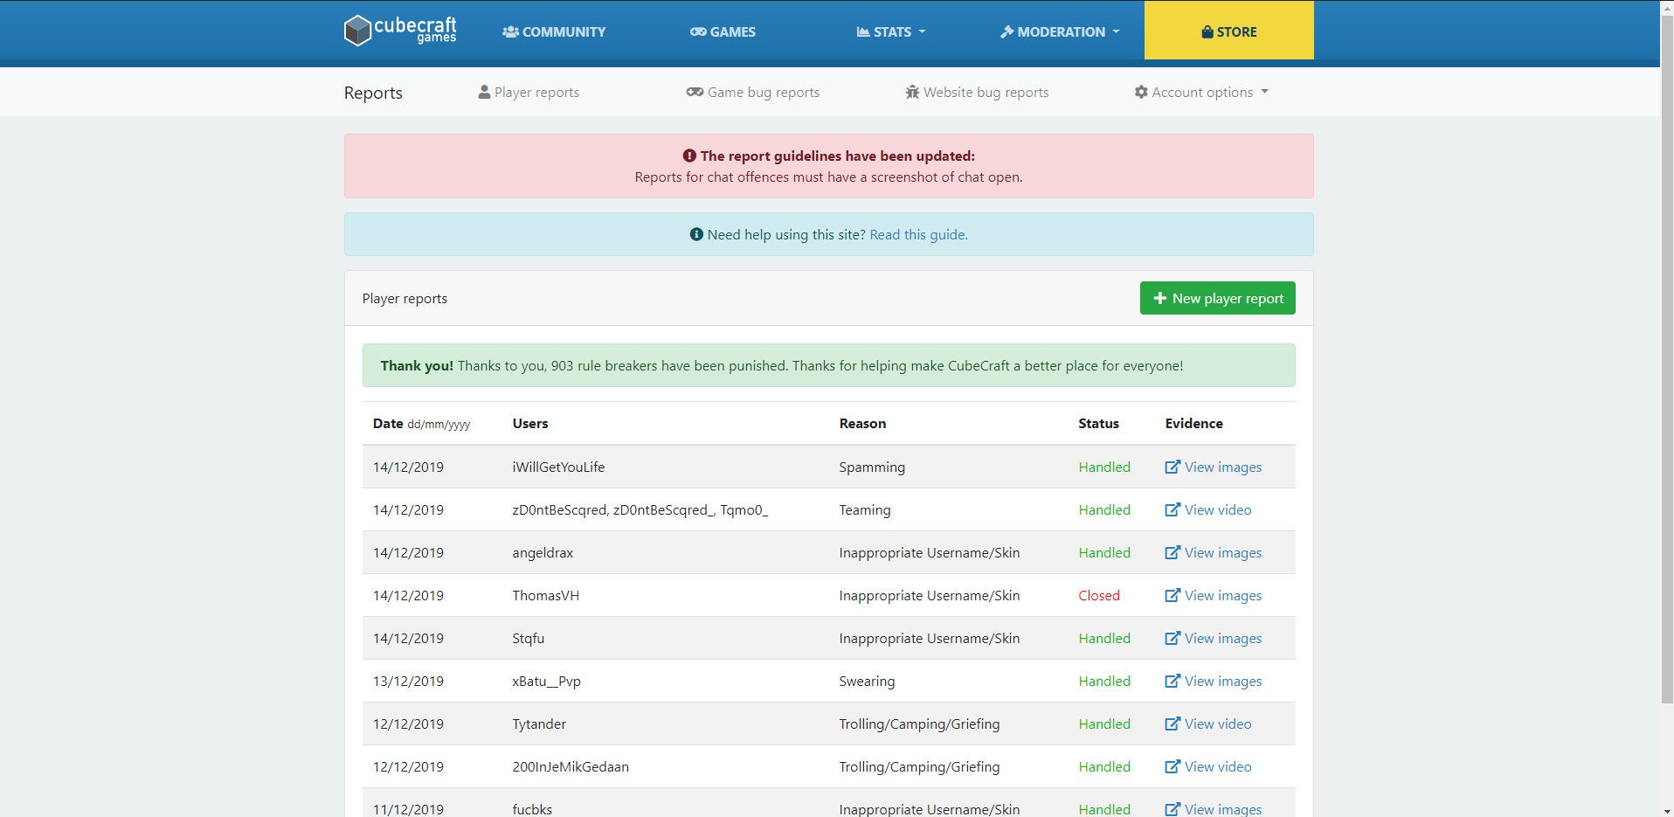Click external link icon for xBatu__Pvp report
Screen dimensions: 1674x817
[1172, 681]
